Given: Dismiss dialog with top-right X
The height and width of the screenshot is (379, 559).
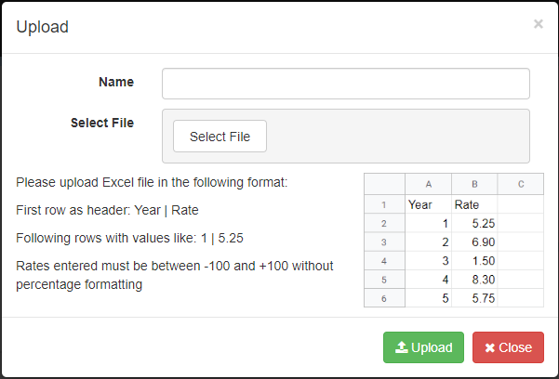Looking at the screenshot, I should point(538,24).
